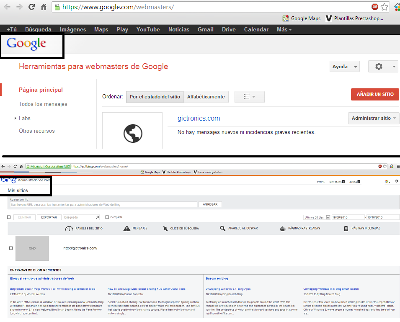
Task: Click the globe thumbnail for gictronics.com
Action: tap(133, 133)
